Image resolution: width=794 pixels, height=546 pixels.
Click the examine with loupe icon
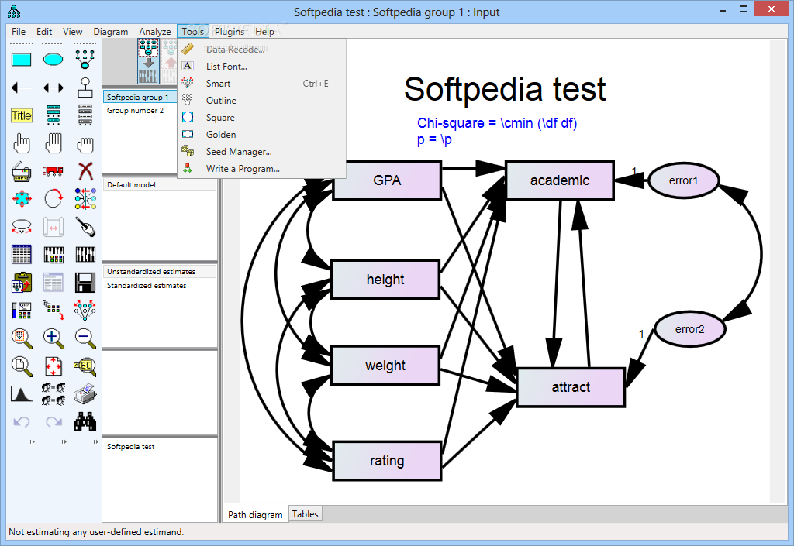pos(85,366)
